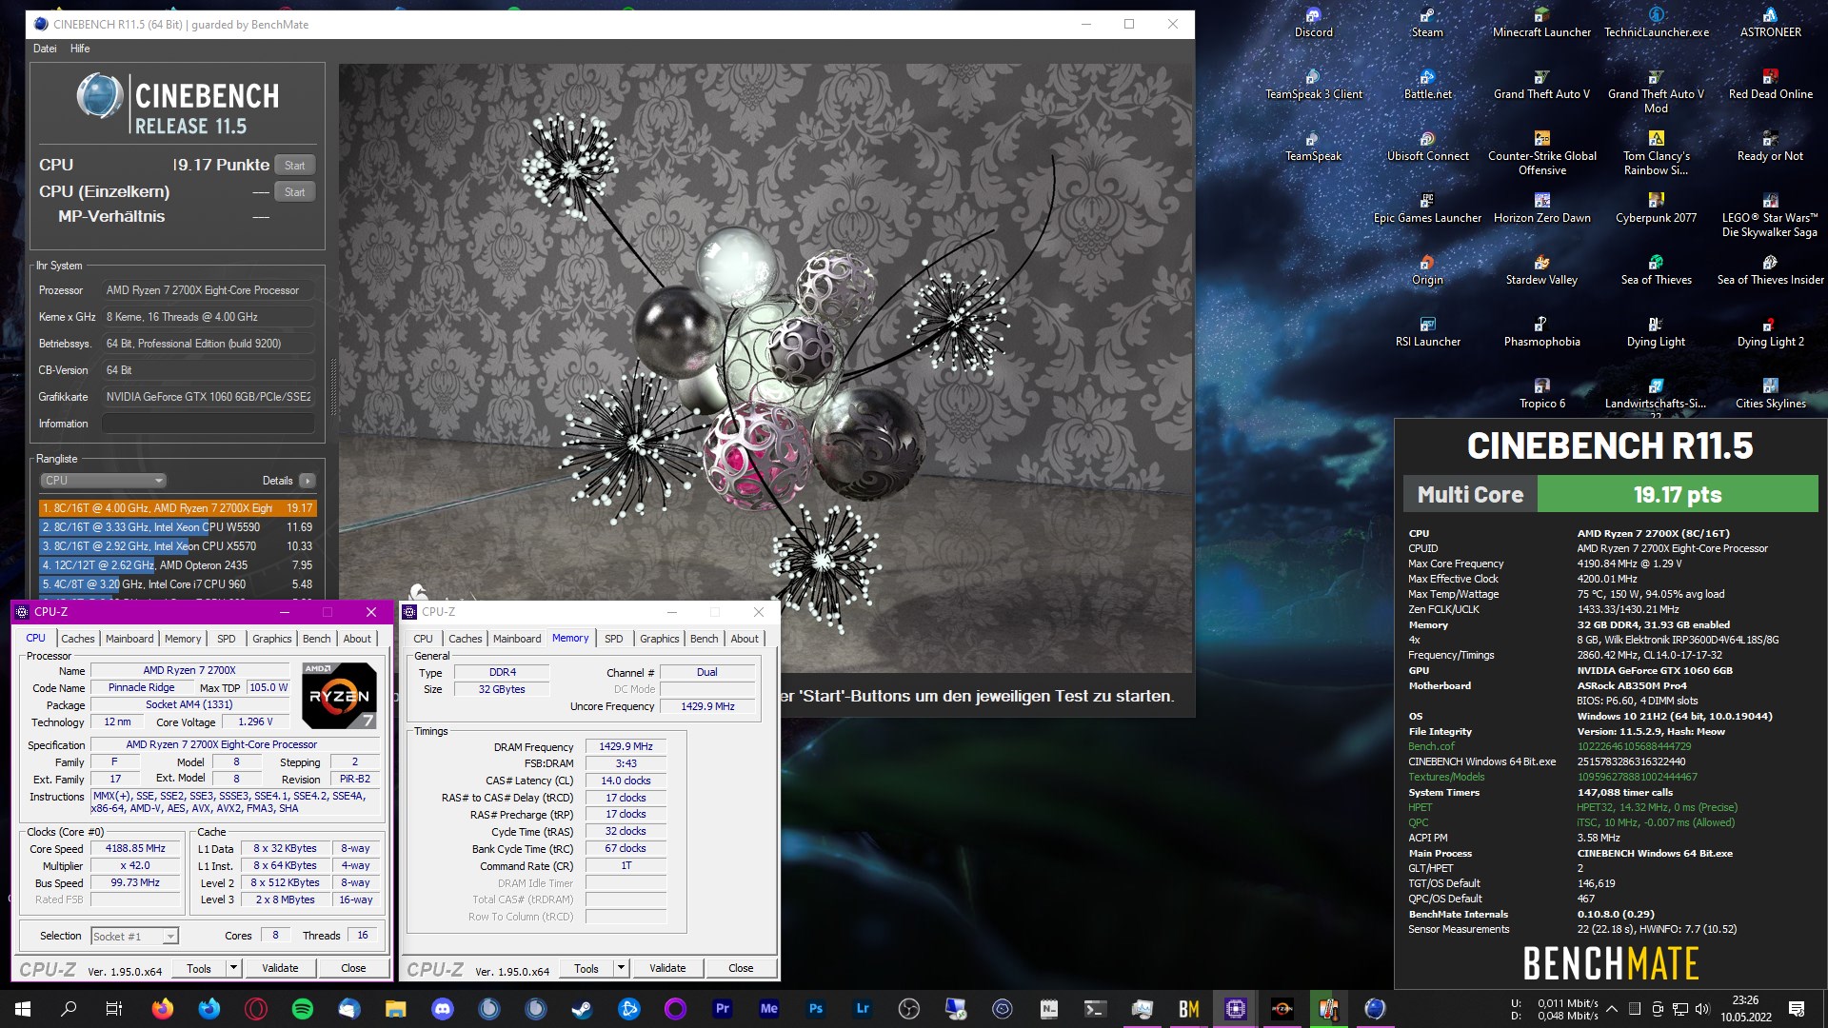Screen dimensions: 1828x1028
Task: Open the Battle.net desktop icon
Action: pos(1427,84)
